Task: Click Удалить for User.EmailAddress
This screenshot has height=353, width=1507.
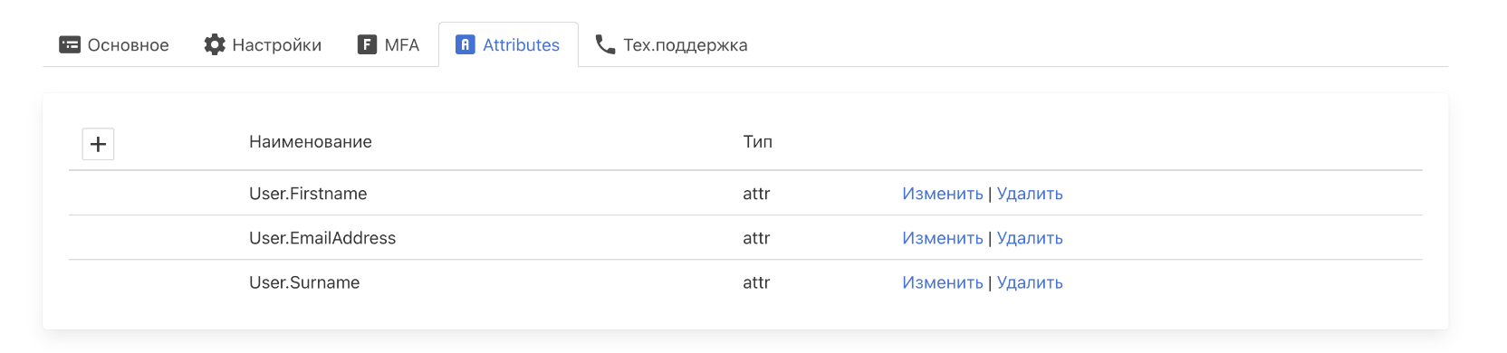Action: point(1030,238)
